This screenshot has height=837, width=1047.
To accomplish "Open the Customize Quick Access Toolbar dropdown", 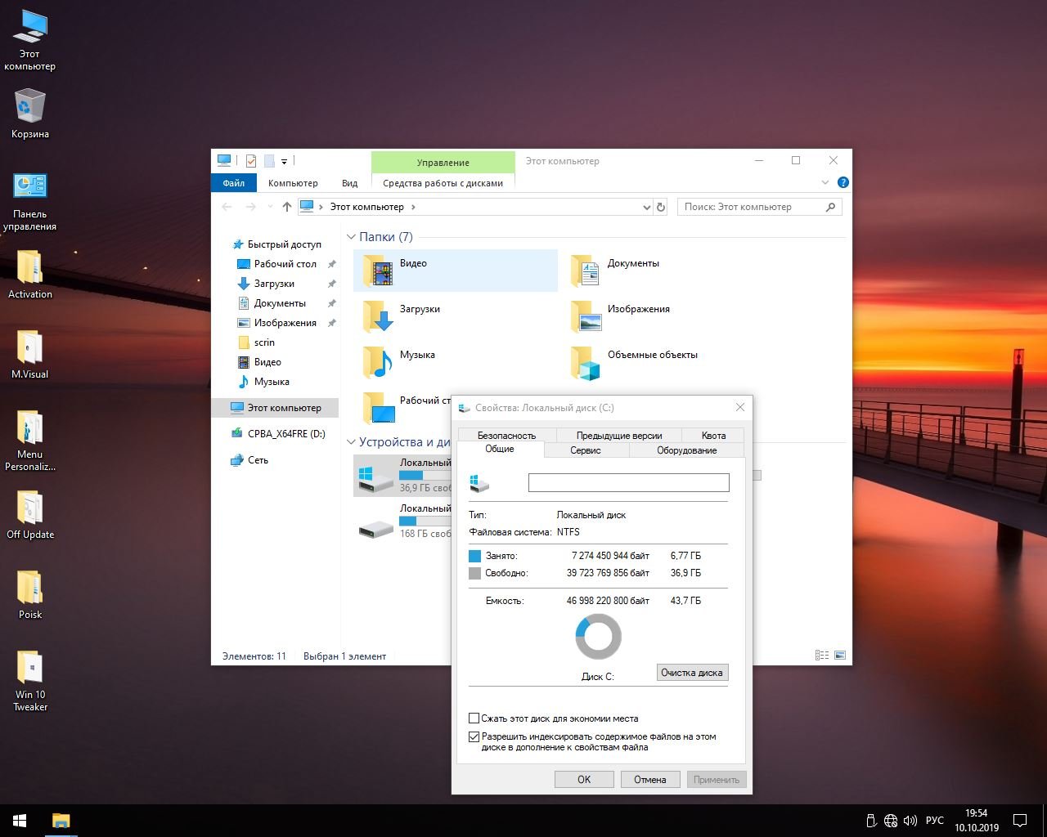I will [285, 161].
